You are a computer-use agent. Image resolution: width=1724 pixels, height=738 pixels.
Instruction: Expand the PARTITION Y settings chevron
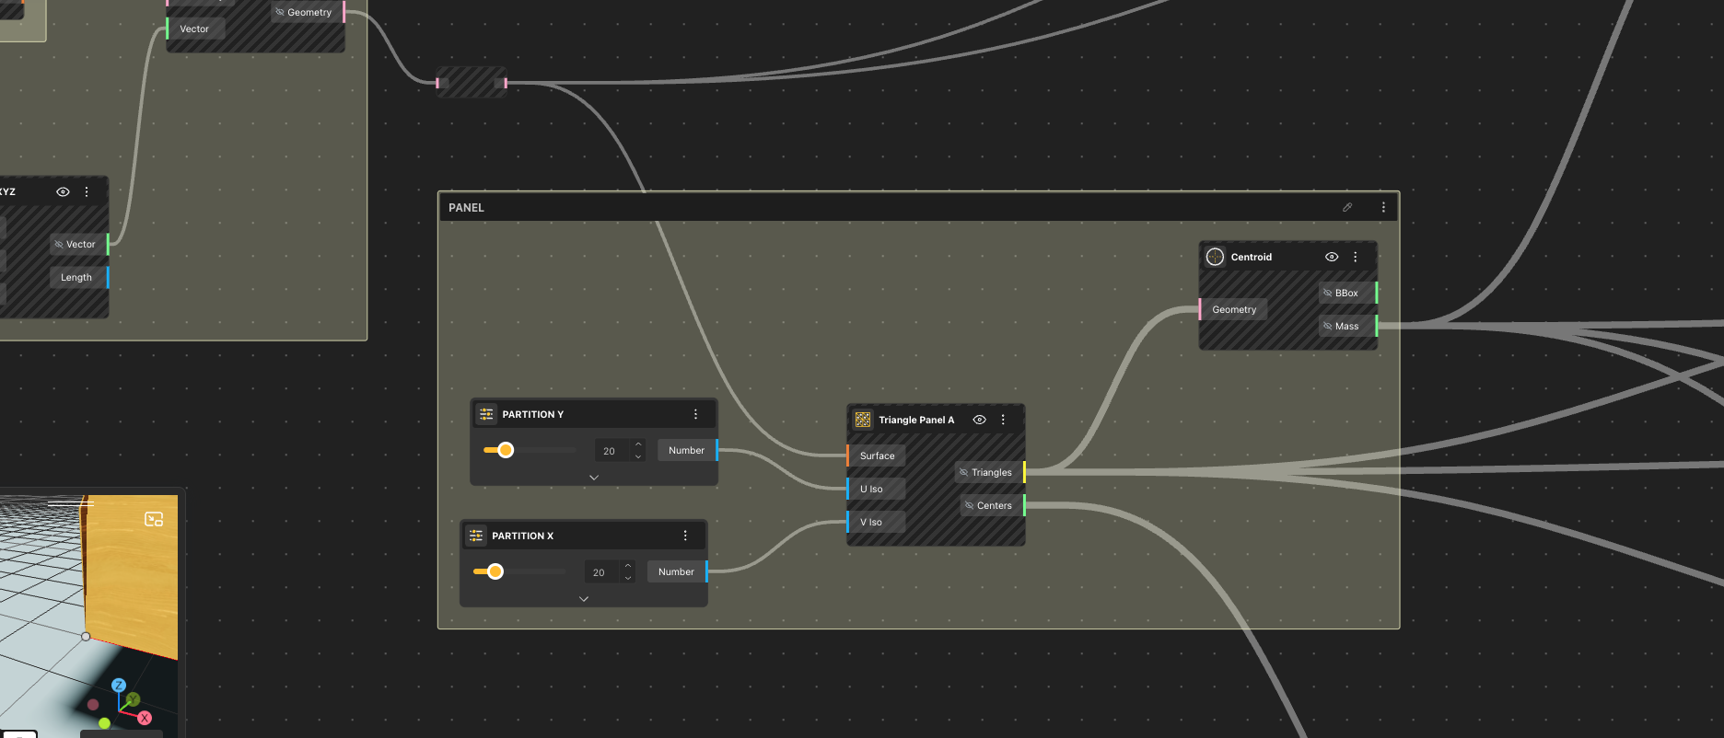(x=594, y=478)
